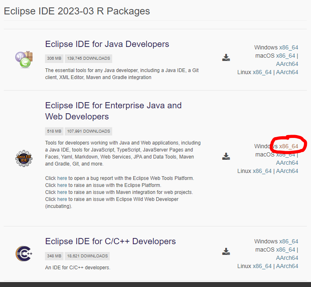The height and width of the screenshot is (287, 311).
Task: Download C/C++ Linux AArch64 build
Action: (287, 266)
